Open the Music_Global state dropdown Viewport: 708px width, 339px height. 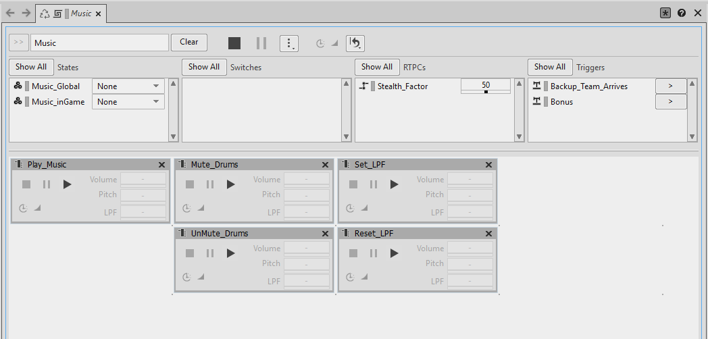tap(128, 86)
